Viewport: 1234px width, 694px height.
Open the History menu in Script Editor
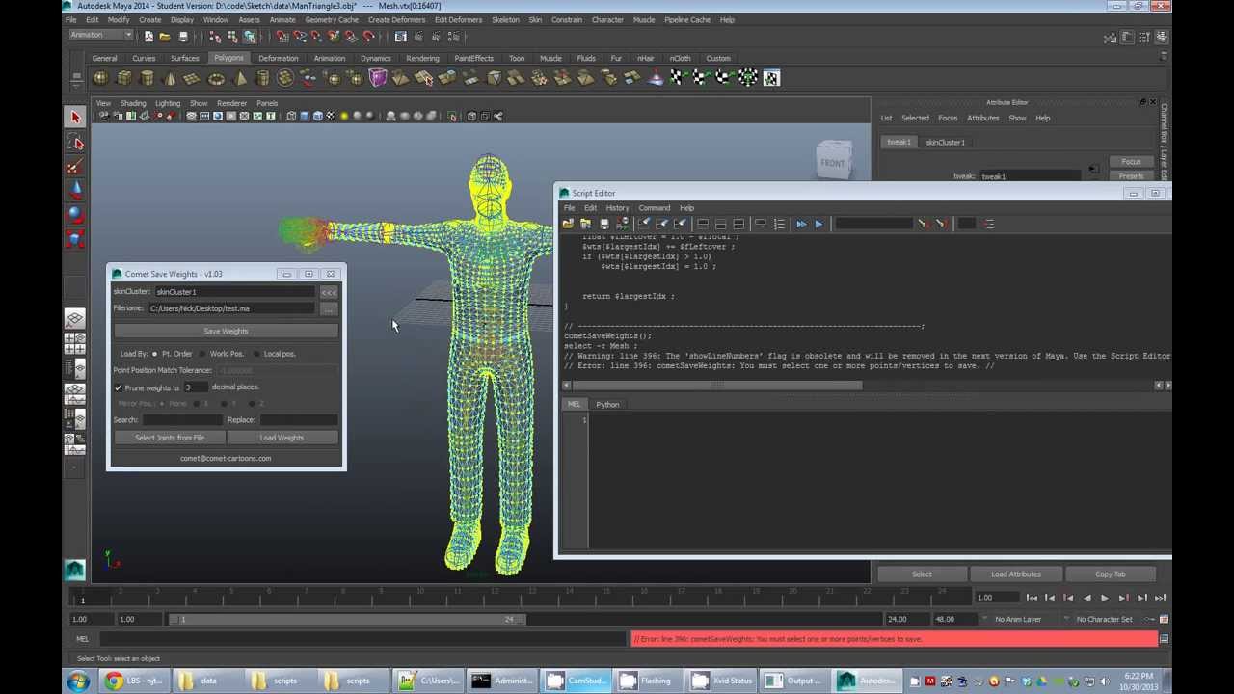click(x=617, y=208)
